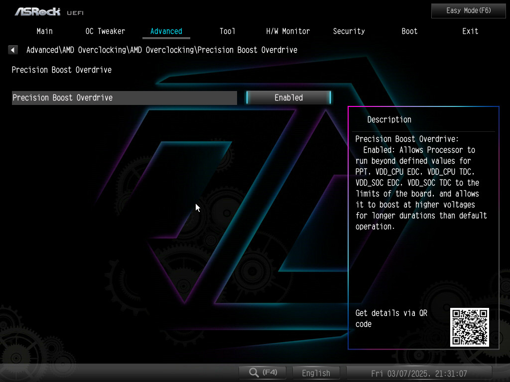
Task: Switch to the OC Tweaker tab
Action: point(105,31)
